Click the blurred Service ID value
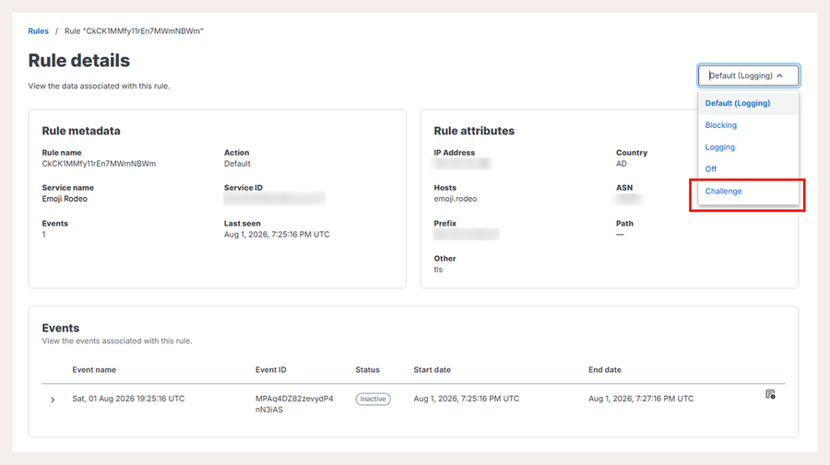 274,199
